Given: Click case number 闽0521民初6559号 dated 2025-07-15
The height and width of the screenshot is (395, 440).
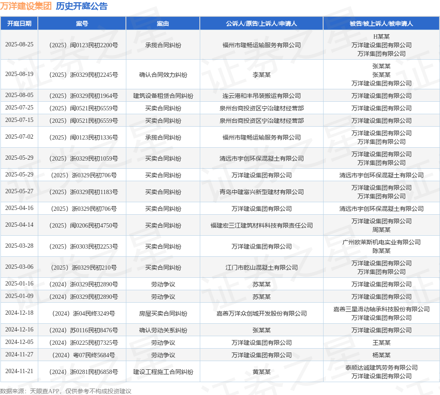Looking at the screenshot, I should pyautogui.click(x=84, y=121).
